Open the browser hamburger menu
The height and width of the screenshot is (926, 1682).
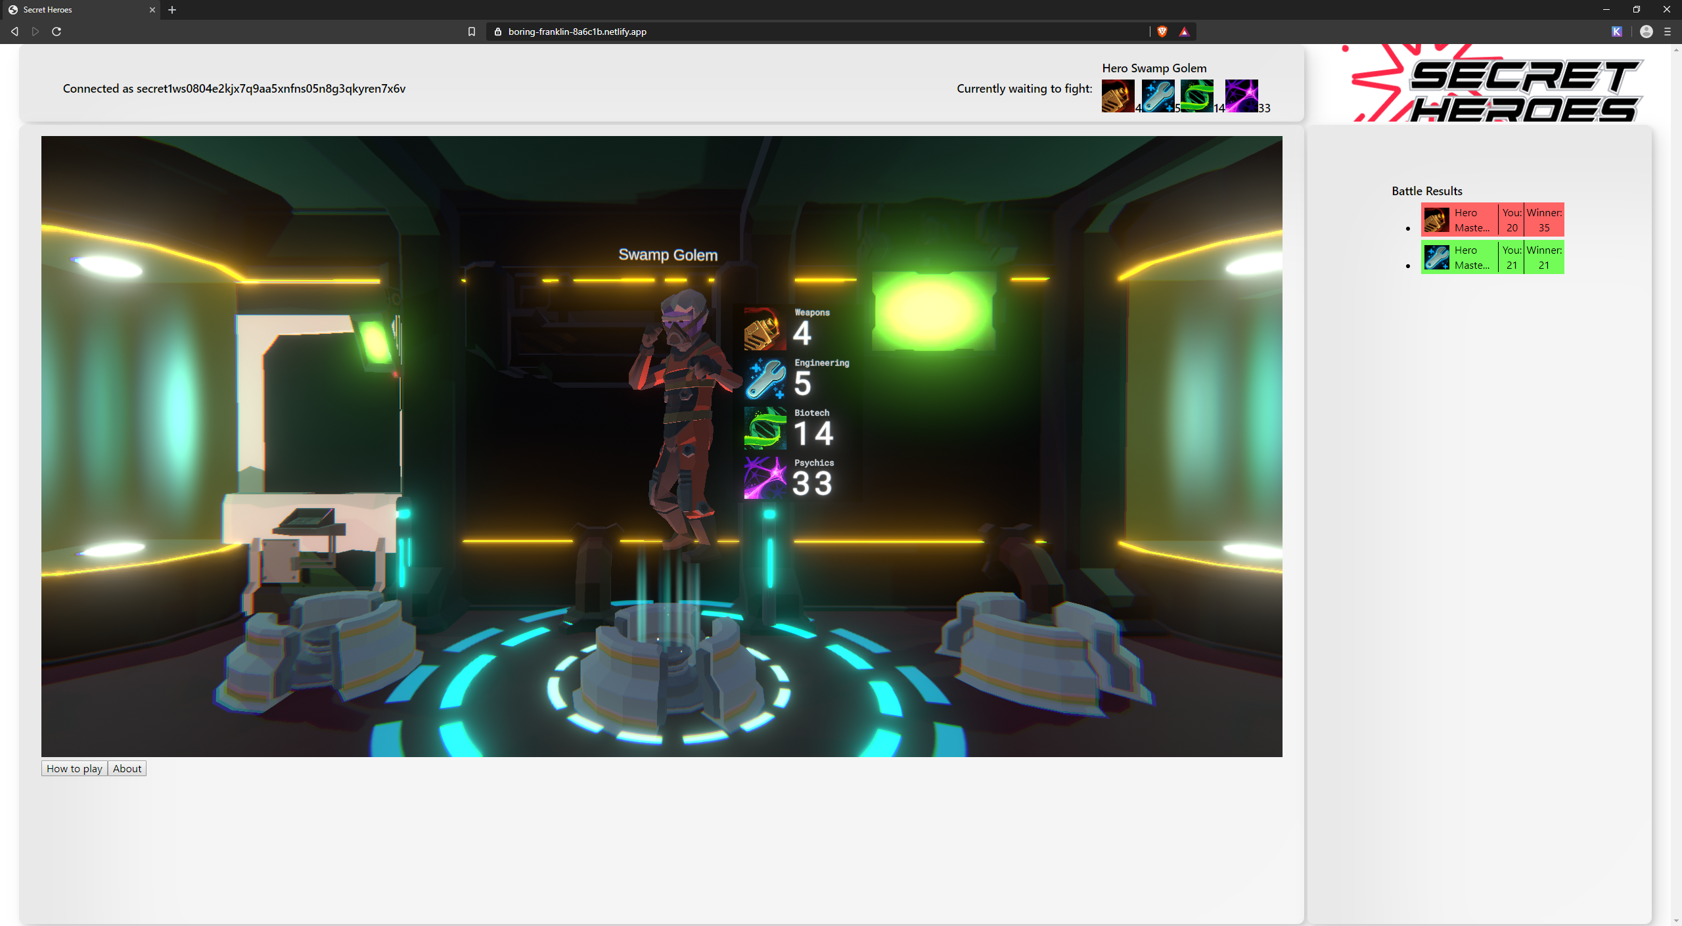click(1668, 32)
